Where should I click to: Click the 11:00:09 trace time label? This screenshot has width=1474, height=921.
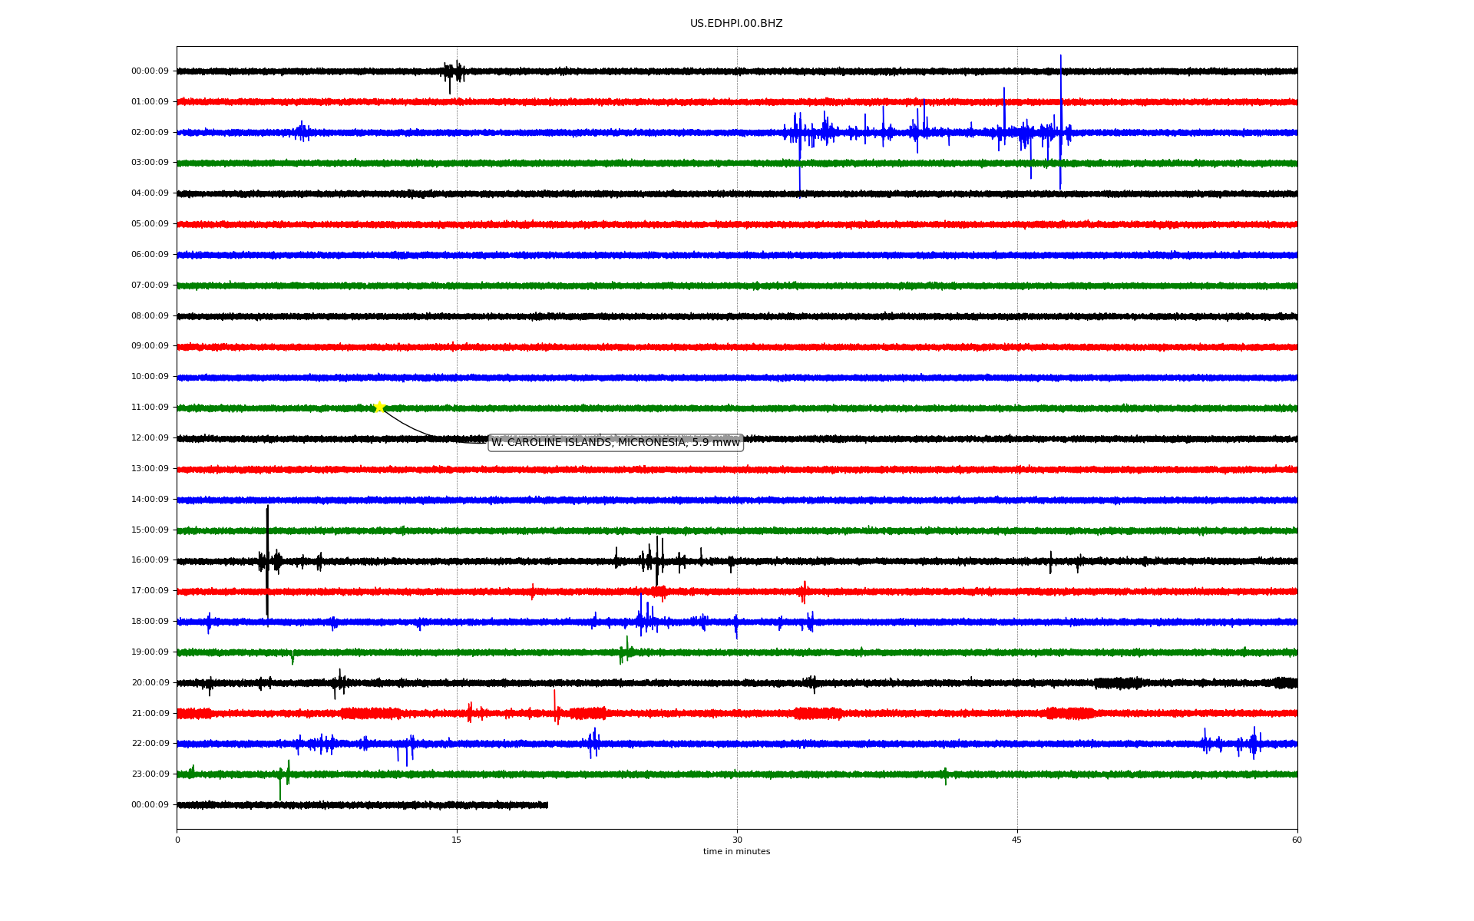(150, 408)
